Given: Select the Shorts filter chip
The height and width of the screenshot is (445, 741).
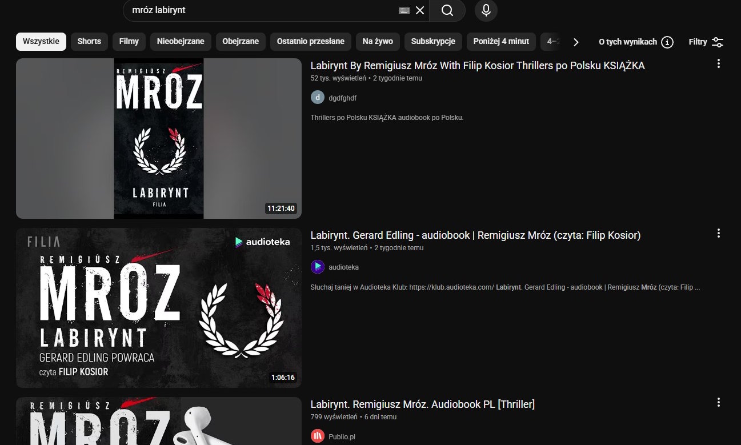Looking at the screenshot, I should pyautogui.click(x=89, y=41).
